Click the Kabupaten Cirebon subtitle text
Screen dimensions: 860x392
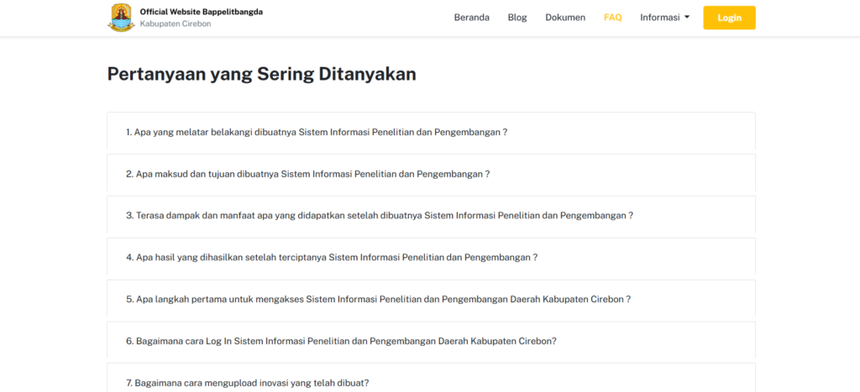(x=176, y=24)
